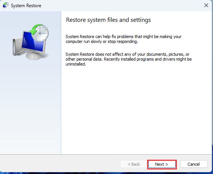Cancel the System Restore wizard
Viewport: 213px width, 174px height.
pos(193,164)
